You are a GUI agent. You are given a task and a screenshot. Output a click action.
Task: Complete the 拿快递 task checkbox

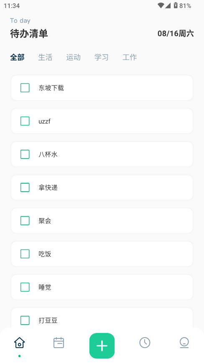click(25, 187)
